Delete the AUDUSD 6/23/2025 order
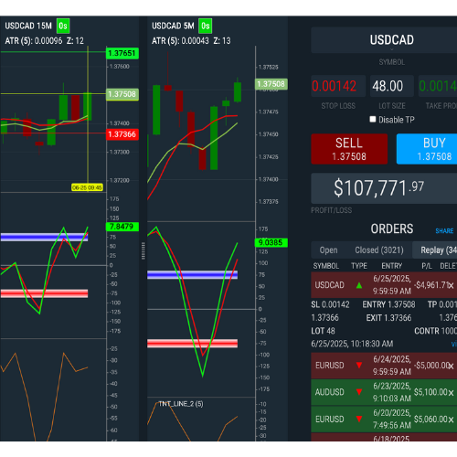Viewport: 457px width, 457px height. 451,393
